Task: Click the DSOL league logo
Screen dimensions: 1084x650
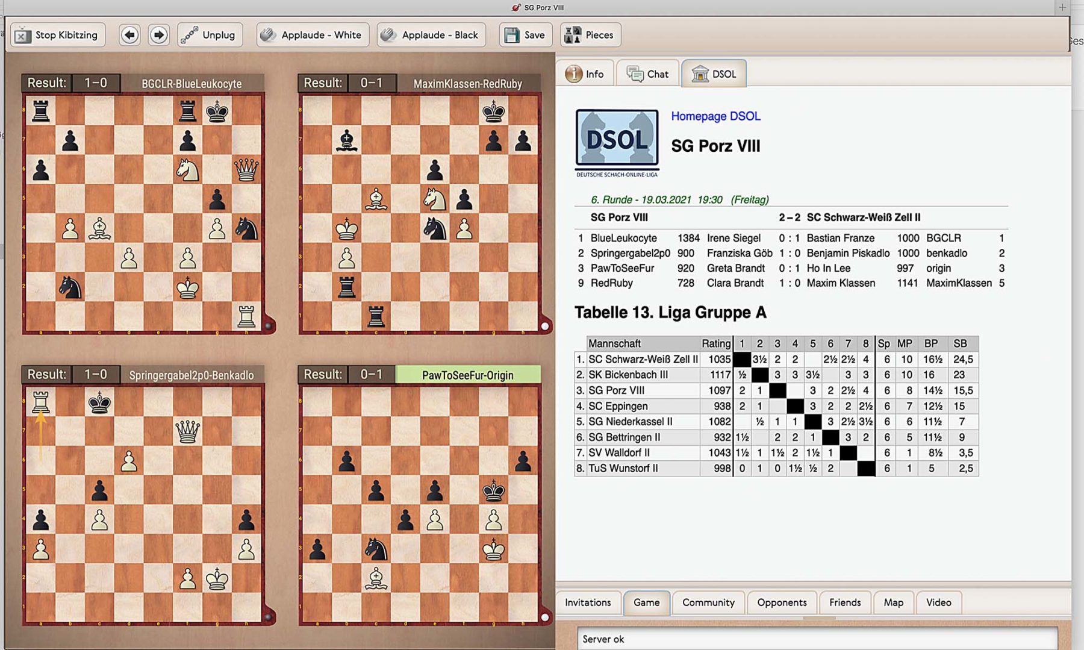Action: [617, 140]
